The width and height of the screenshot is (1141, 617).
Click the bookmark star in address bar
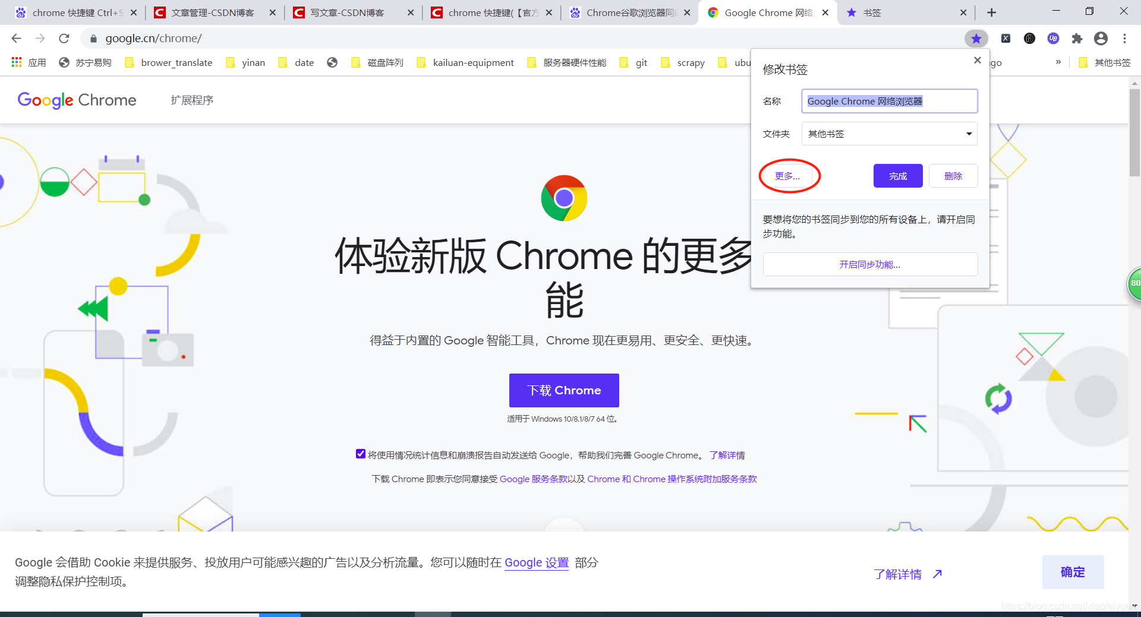coord(976,39)
